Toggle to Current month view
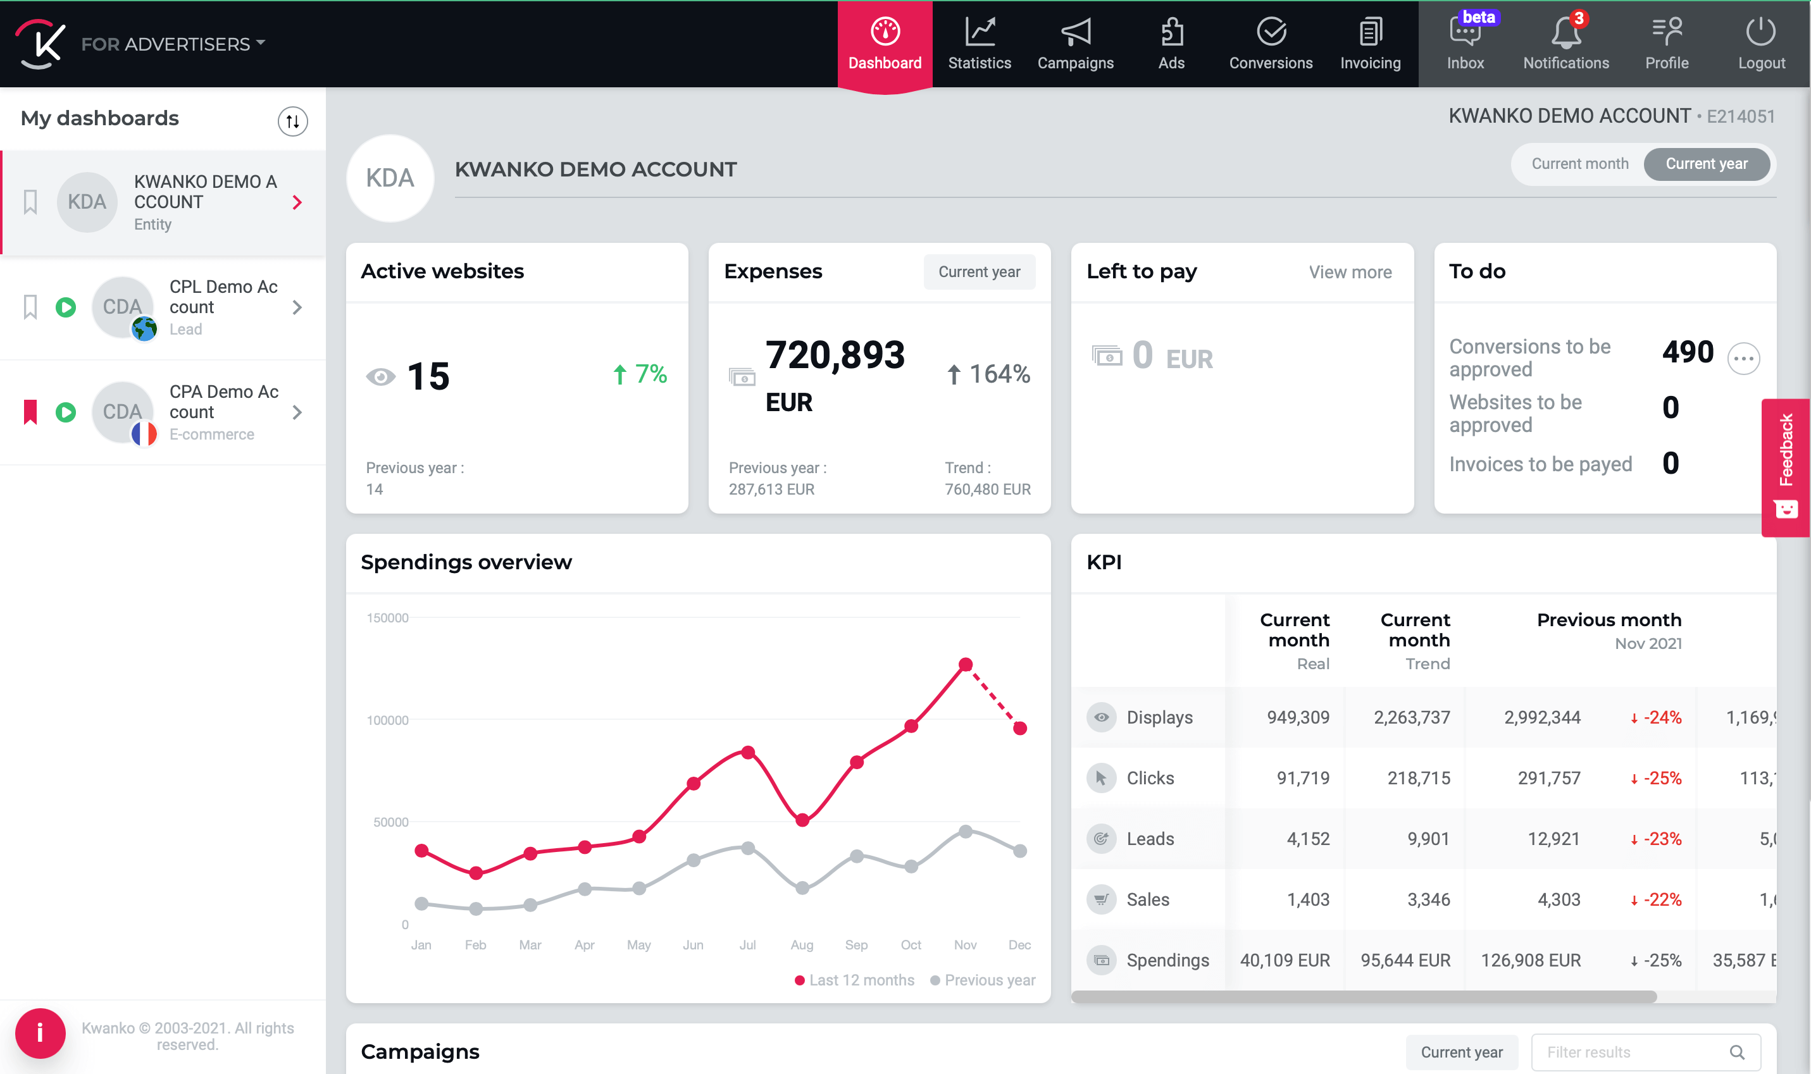Viewport: 1811px width, 1074px height. click(x=1581, y=164)
